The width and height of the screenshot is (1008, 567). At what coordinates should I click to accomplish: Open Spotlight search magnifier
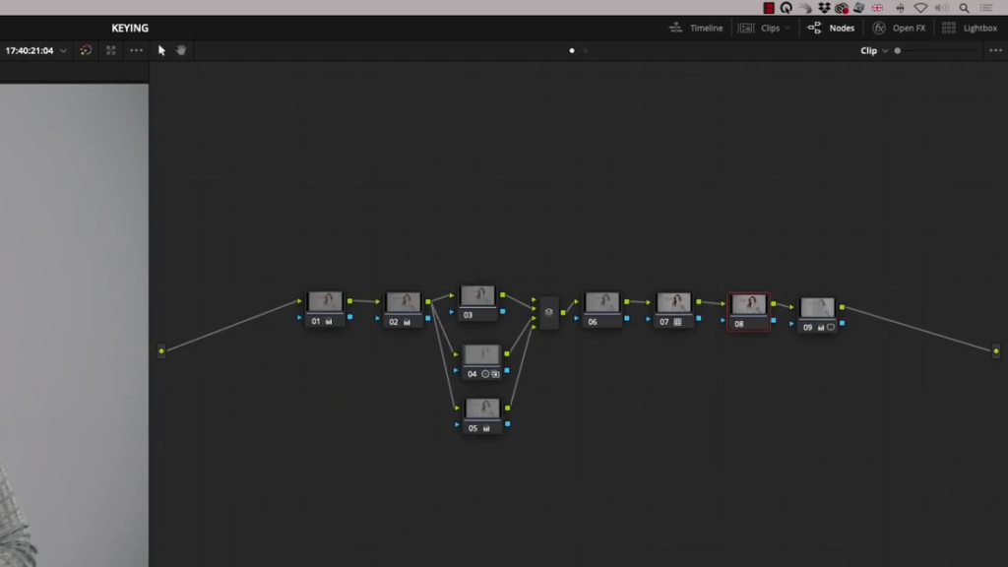point(965,8)
